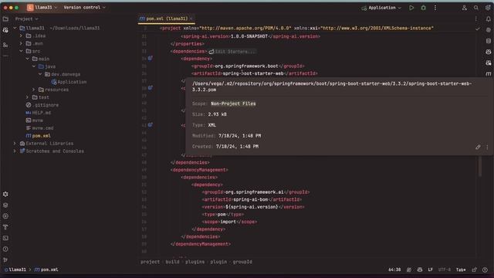Open the Structure tool window icon
This screenshot has width=494, height=278.
click(5, 45)
